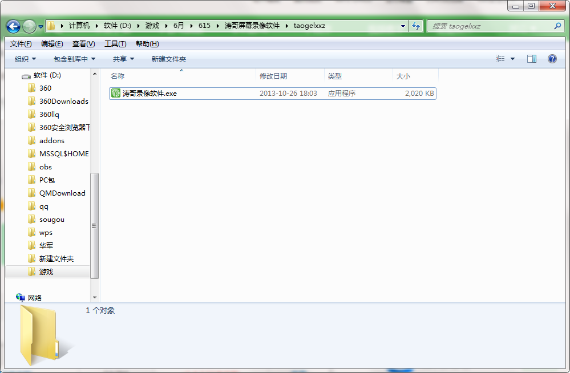Viewport: 570px width, 373px height.
Task: Click the Back navigation arrow button
Action: coord(14,26)
